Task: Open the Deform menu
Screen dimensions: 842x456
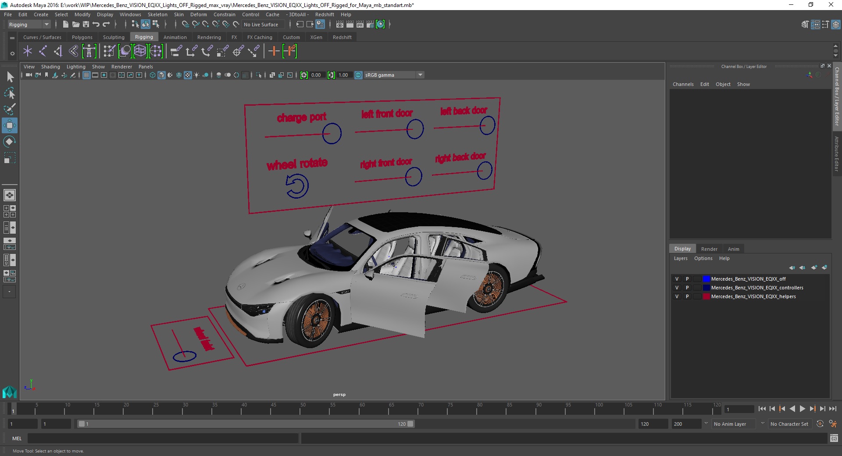Action: point(198,14)
